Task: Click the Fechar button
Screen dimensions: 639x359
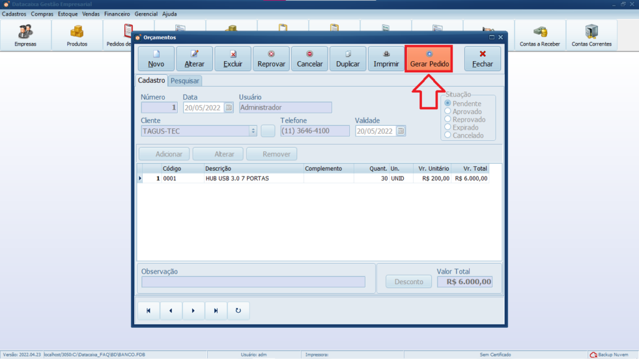Action: point(482,59)
